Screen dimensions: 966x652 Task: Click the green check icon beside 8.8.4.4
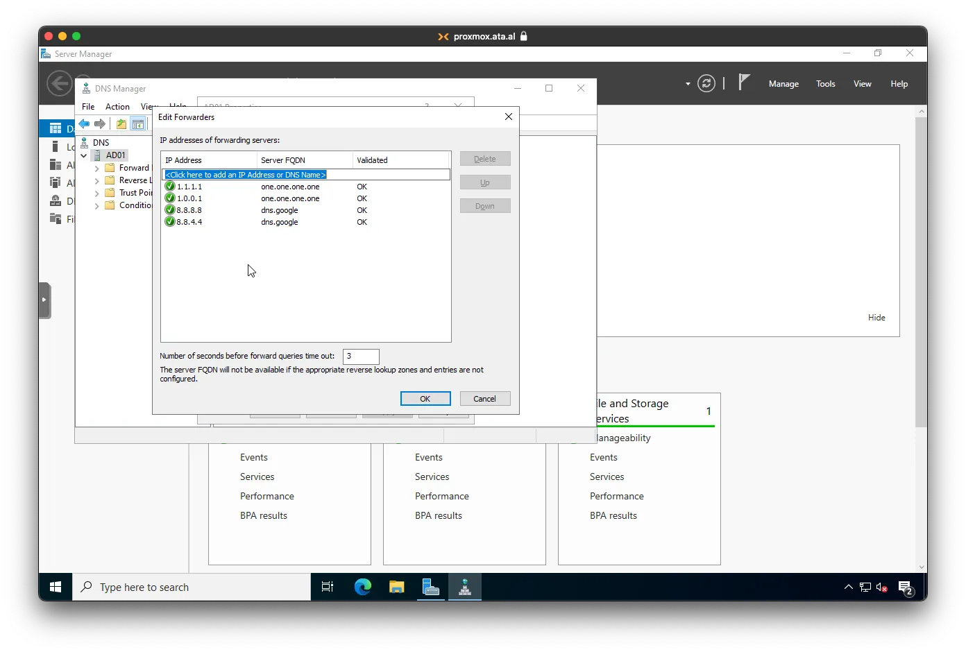tap(170, 222)
